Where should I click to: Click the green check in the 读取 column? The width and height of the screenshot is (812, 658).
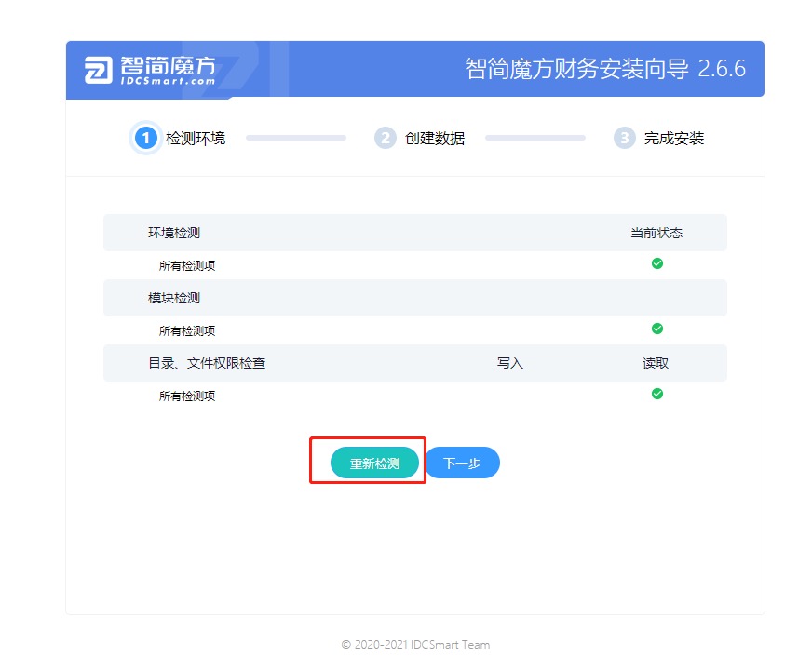point(657,394)
